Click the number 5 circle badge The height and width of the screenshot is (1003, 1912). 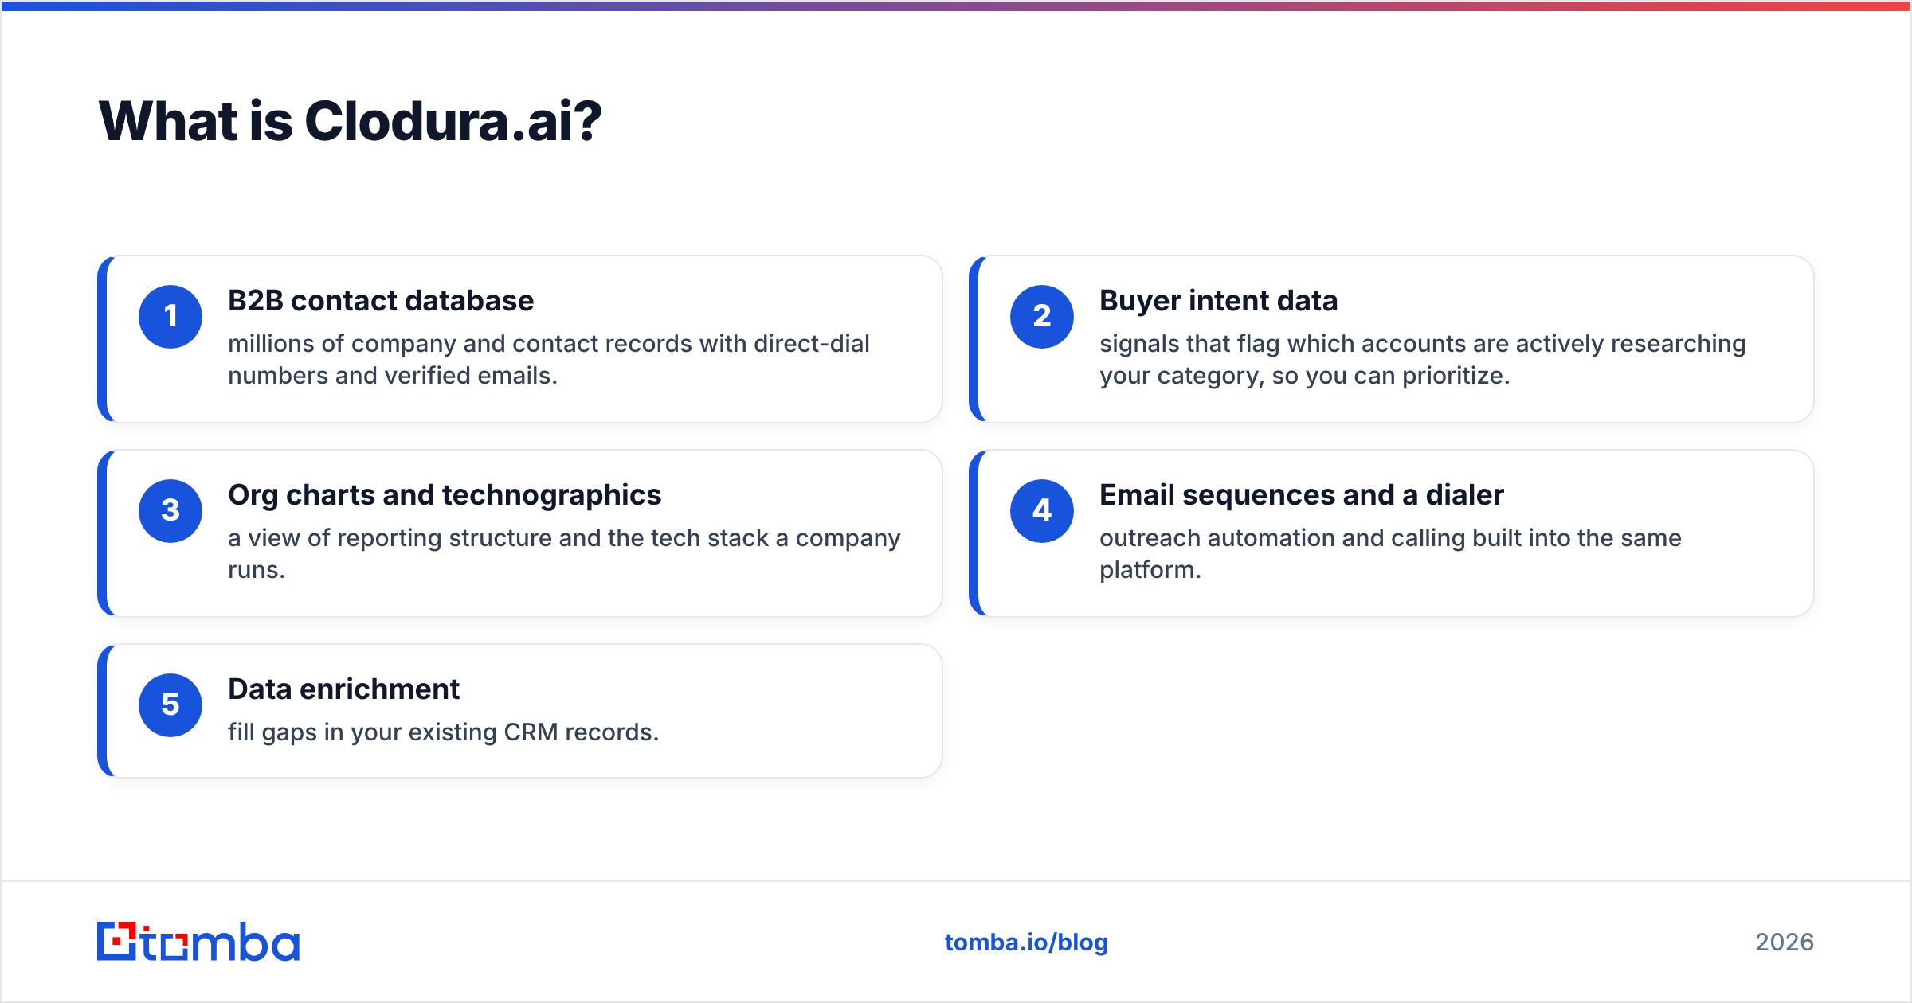pos(170,704)
